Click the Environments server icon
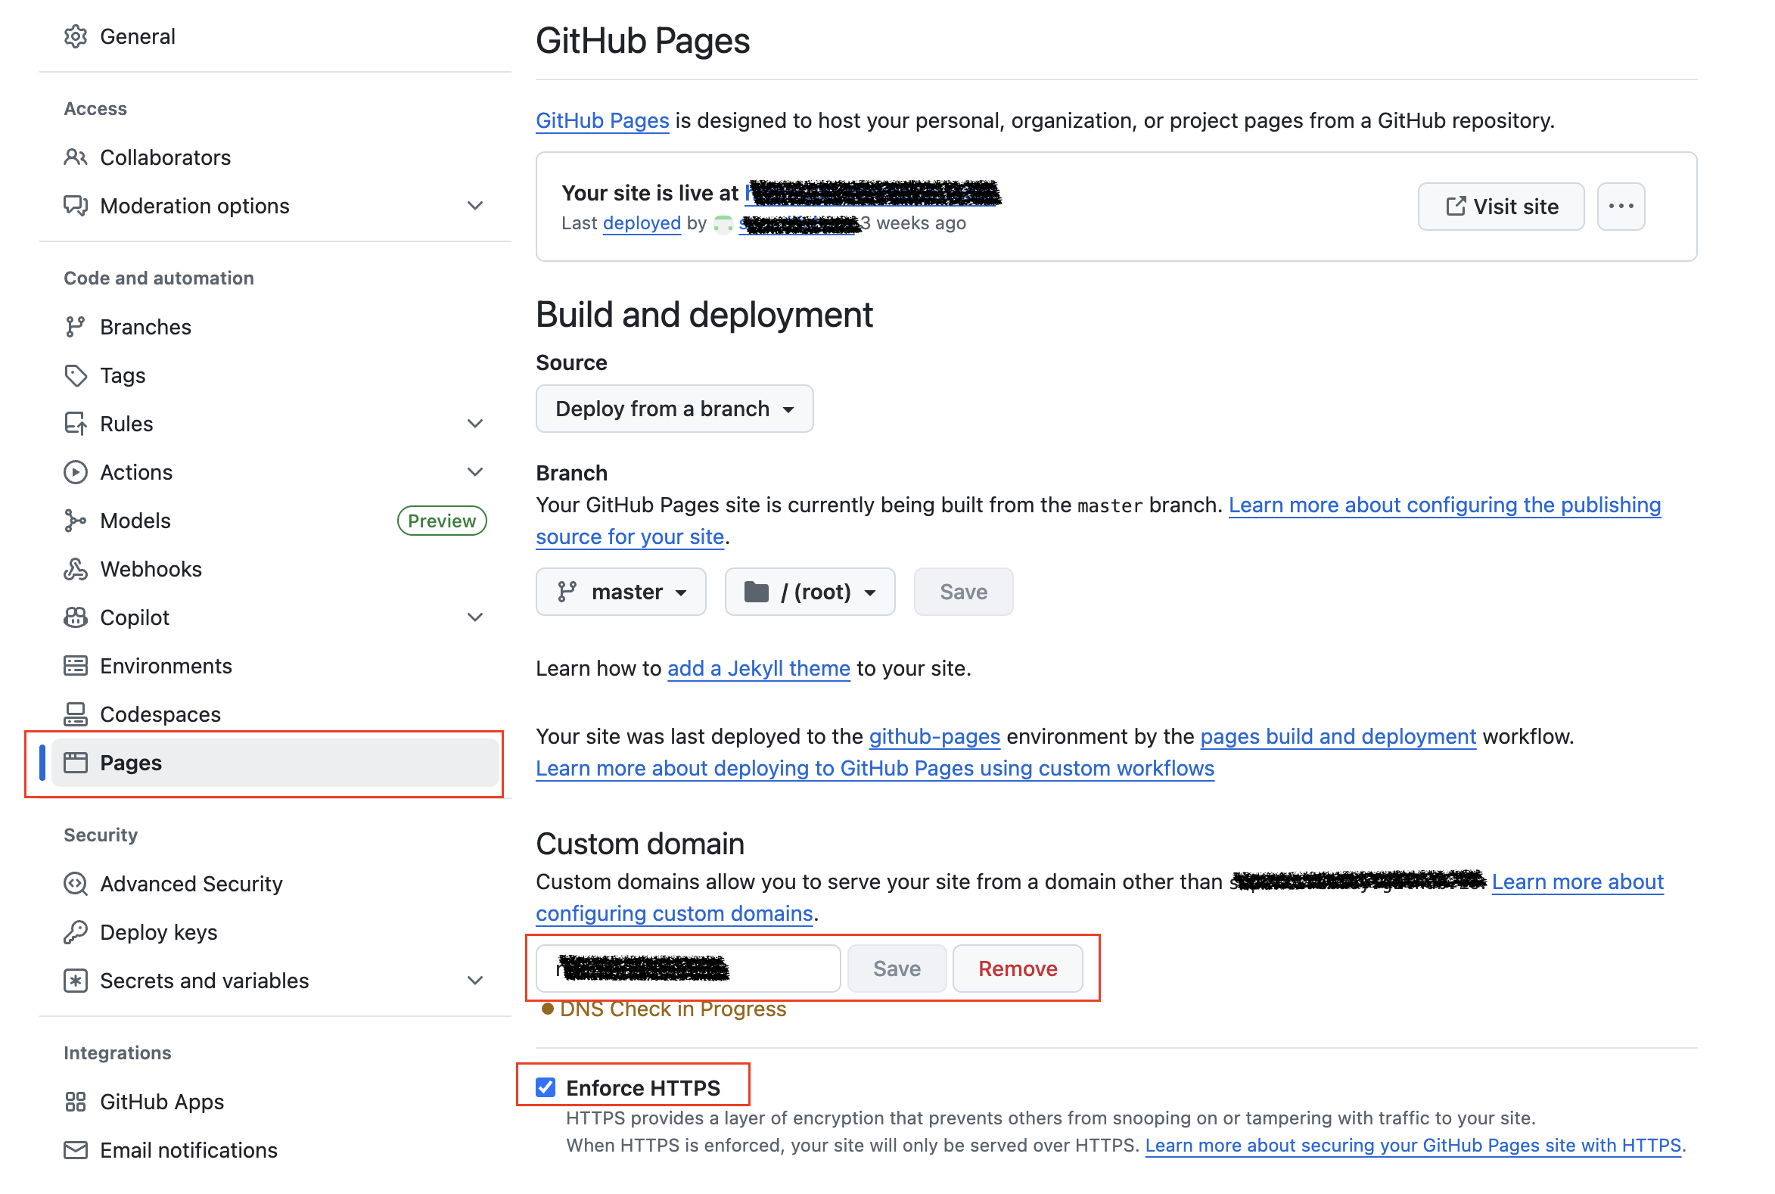Image resolution: width=1775 pixels, height=1194 pixels. coord(76,667)
